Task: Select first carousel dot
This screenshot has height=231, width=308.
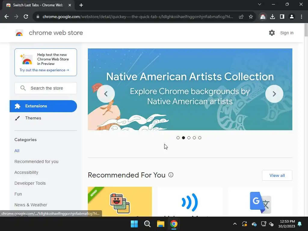Action: 178,138
